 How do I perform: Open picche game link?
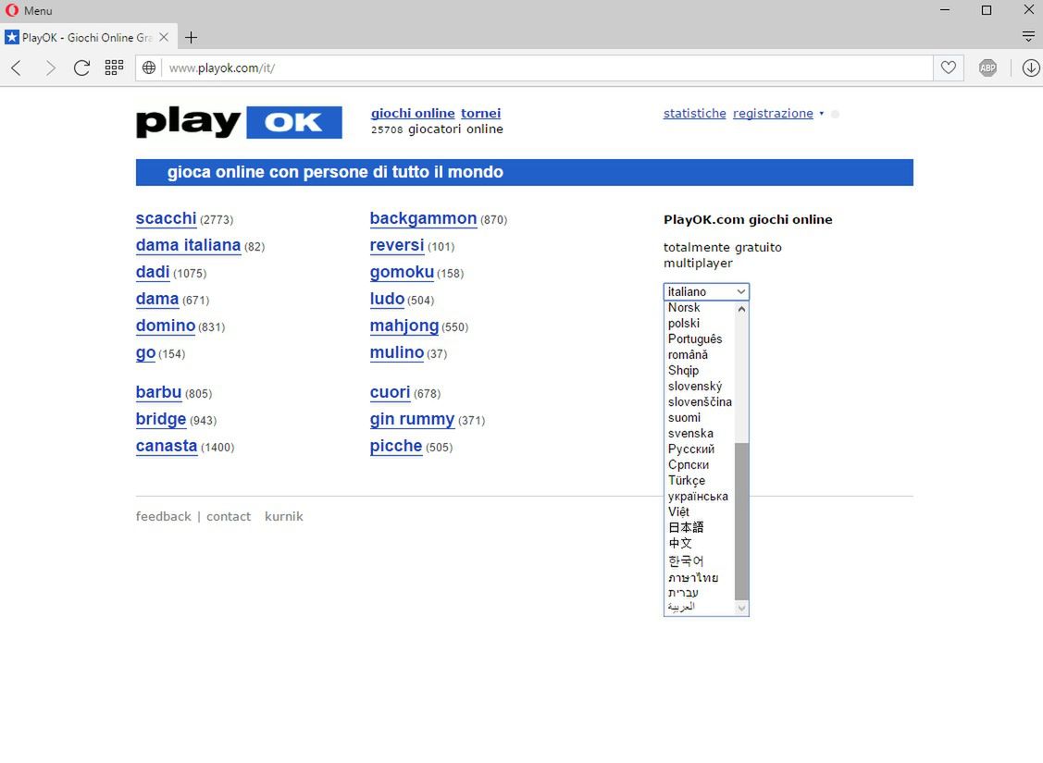click(396, 445)
